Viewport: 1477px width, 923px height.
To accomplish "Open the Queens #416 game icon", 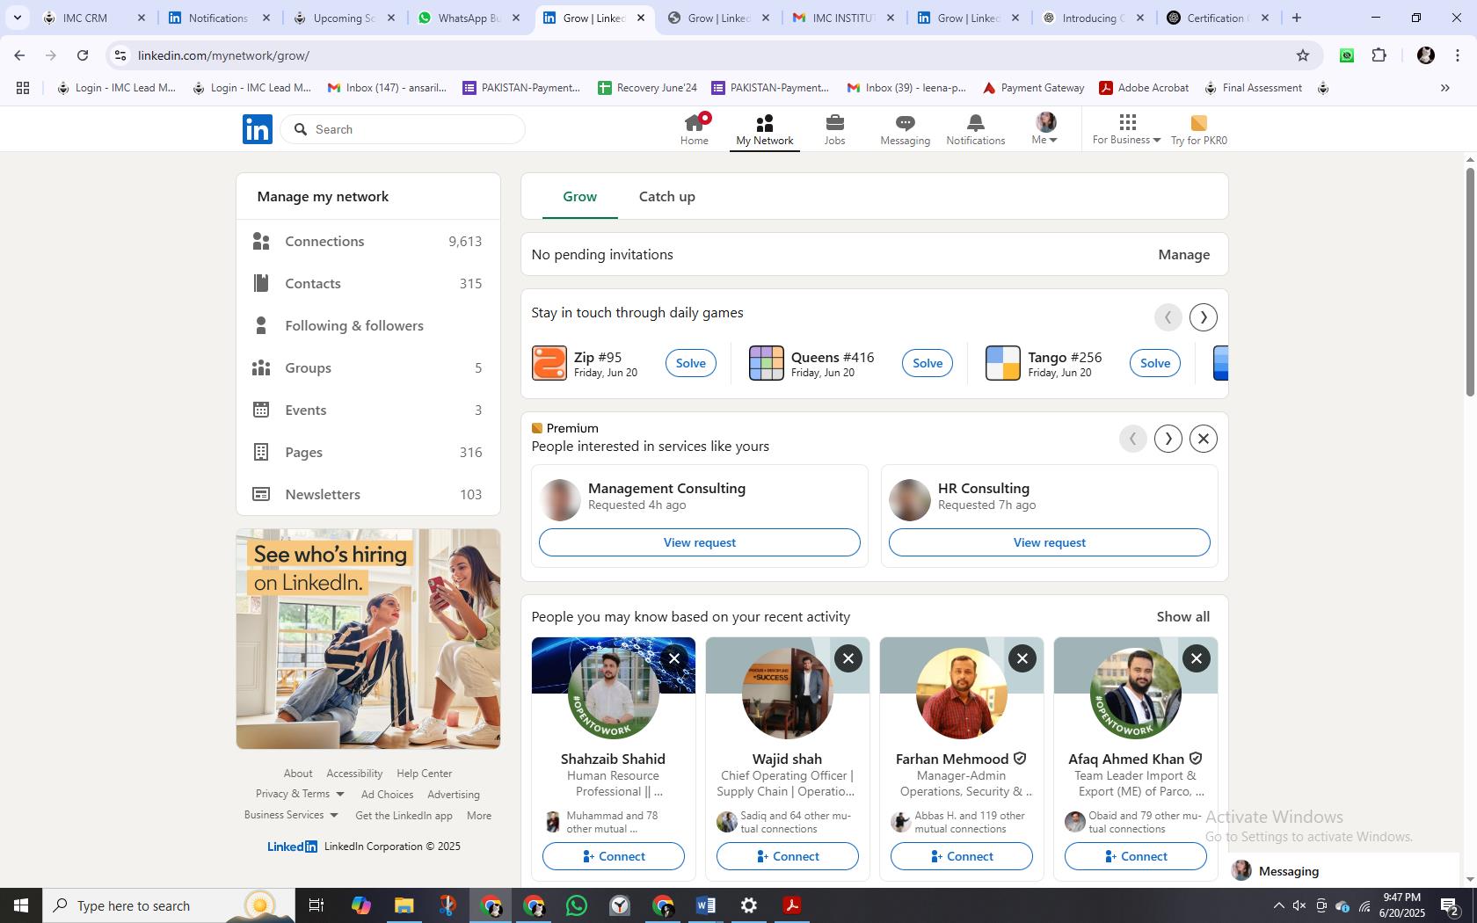I will [x=766, y=363].
